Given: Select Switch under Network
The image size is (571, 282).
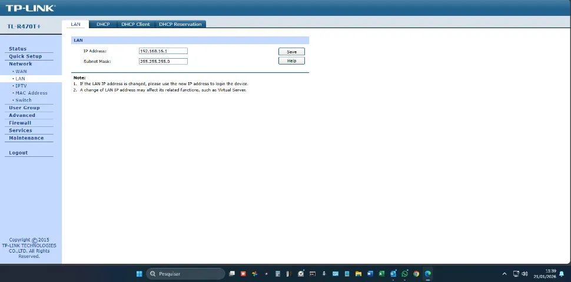Looking at the screenshot, I should coord(24,100).
